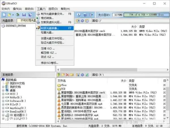Close the 工具(T) menu
Image resolution: width=170 pixels, height=128 pixels.
[41, 9]
